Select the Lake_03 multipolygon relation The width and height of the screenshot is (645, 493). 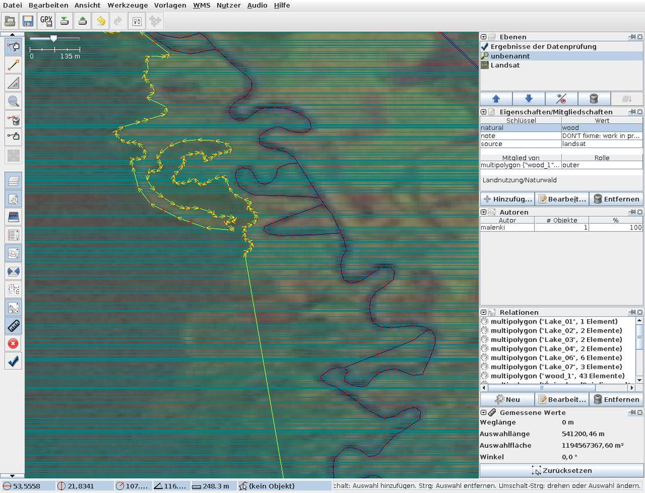coord(556,339)
